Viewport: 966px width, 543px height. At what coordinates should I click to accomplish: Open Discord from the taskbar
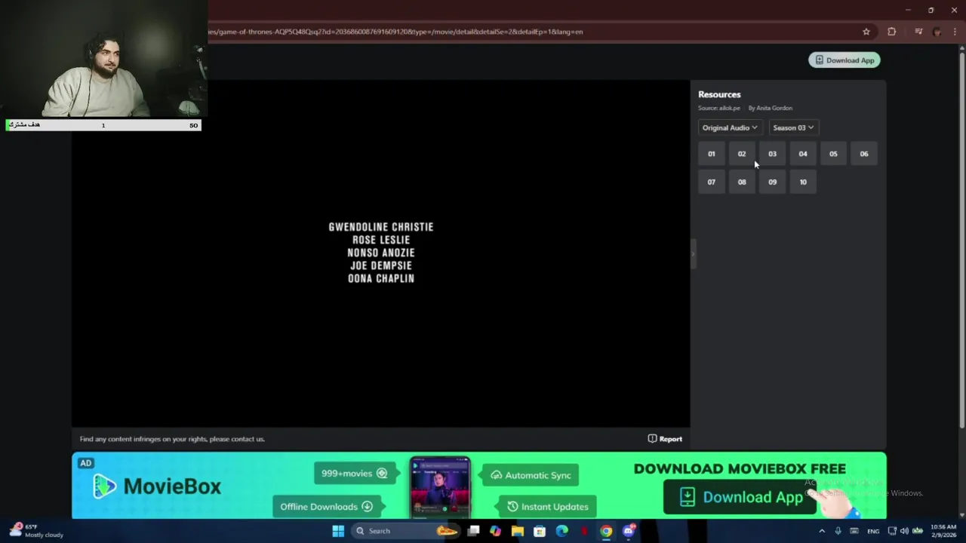(629, 531)
